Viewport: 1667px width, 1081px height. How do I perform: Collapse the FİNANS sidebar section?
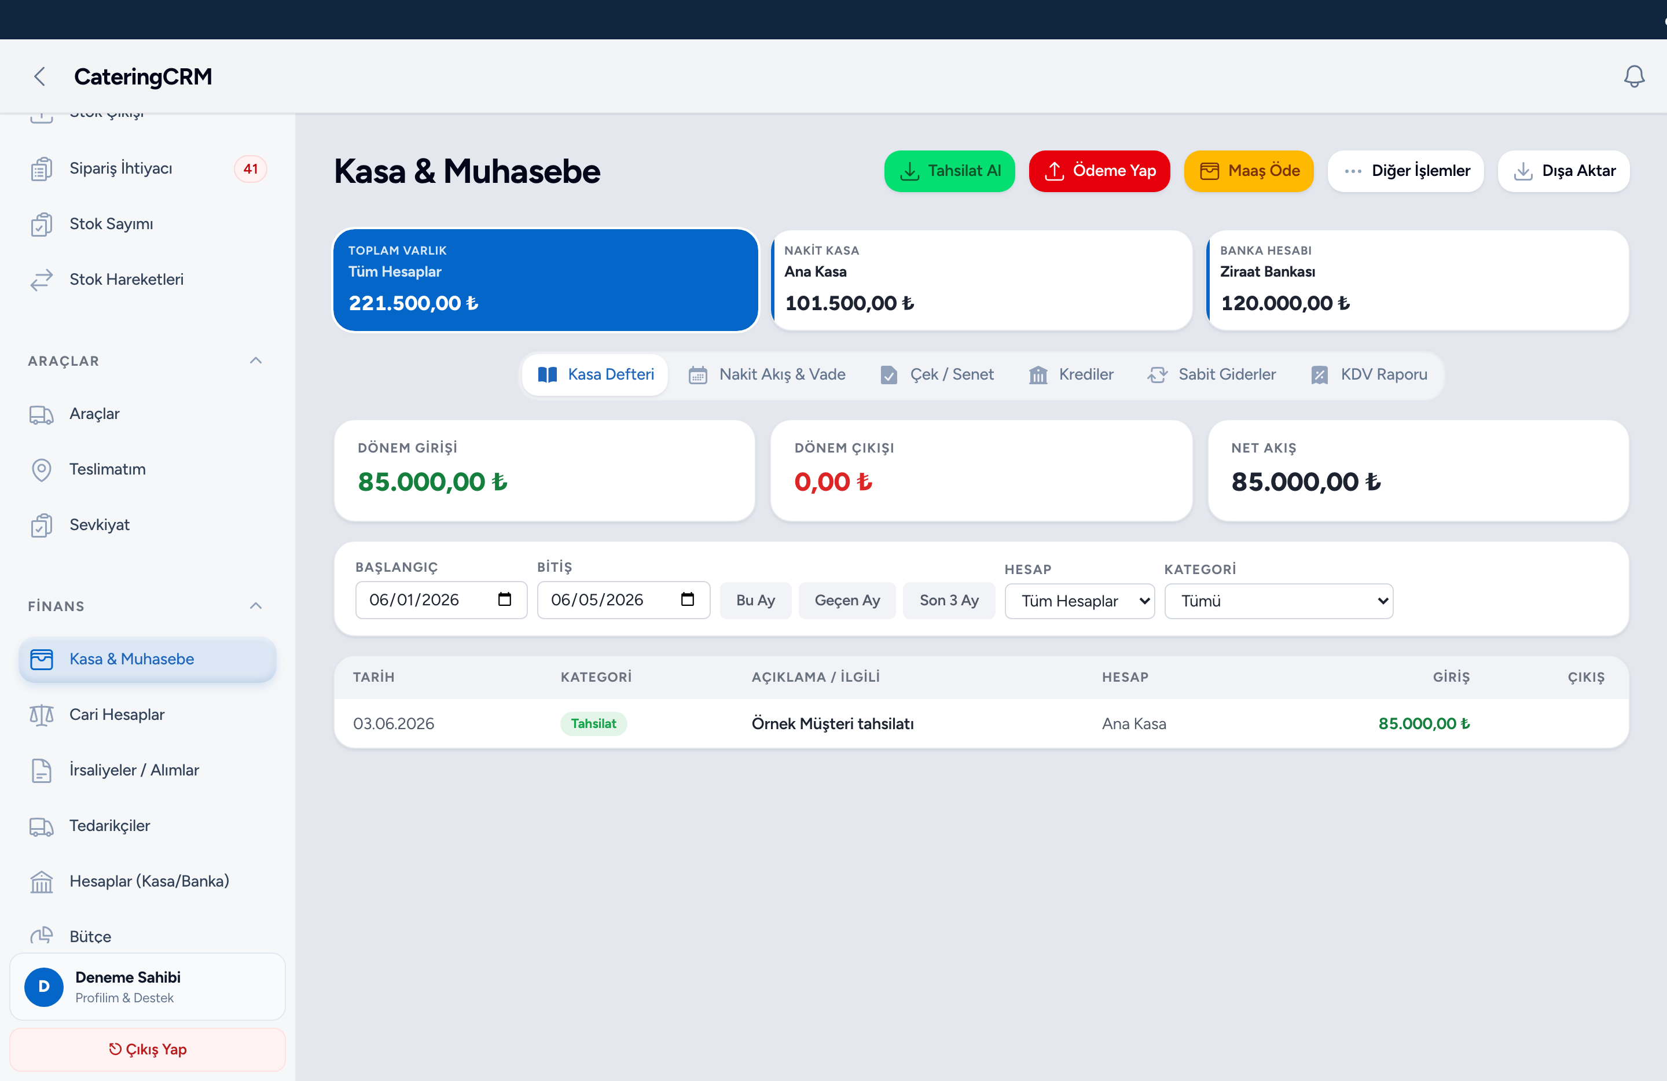256,606
